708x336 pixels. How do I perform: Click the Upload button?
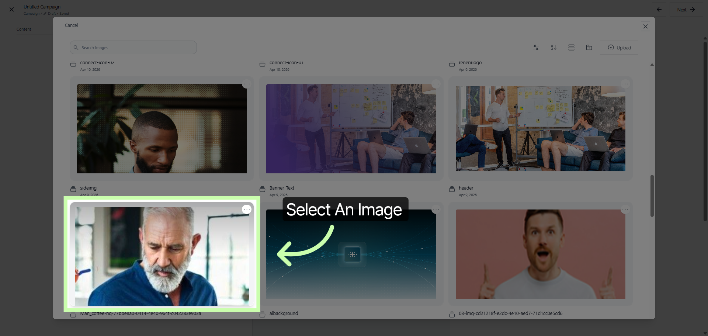(619, 48)
